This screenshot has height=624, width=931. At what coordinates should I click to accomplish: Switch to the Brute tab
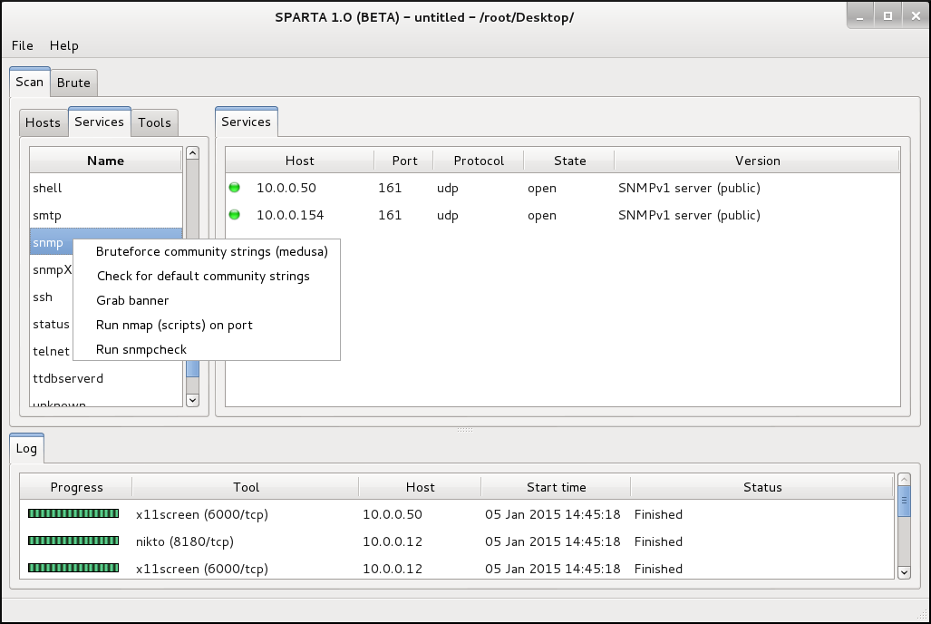[x=73, y=83]
